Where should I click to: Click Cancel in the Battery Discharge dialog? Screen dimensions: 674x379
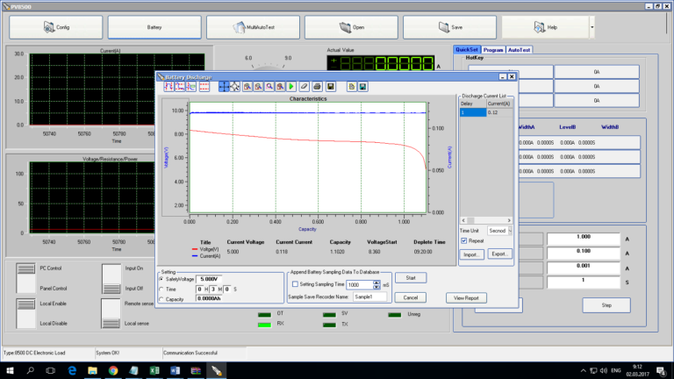pyautogui.click(x=411, y=297)
